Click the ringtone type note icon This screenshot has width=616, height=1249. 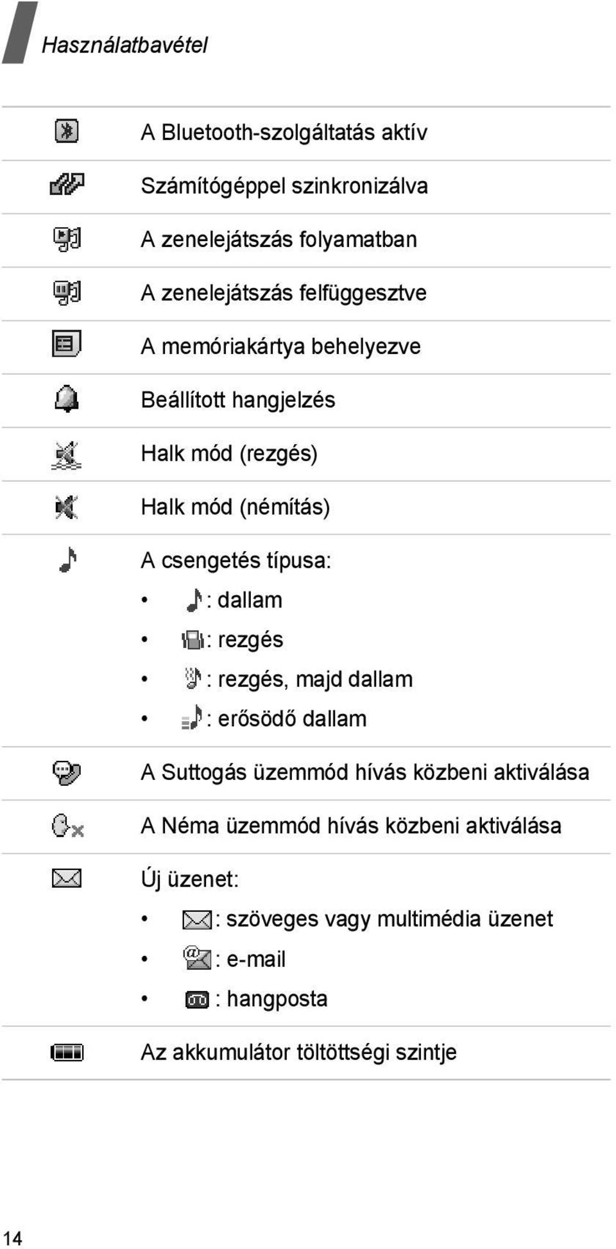(x=68, y=560)
